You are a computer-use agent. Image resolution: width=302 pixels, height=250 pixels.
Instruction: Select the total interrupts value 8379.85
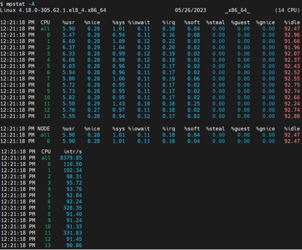pyautogui.click(x=71, y=158)
